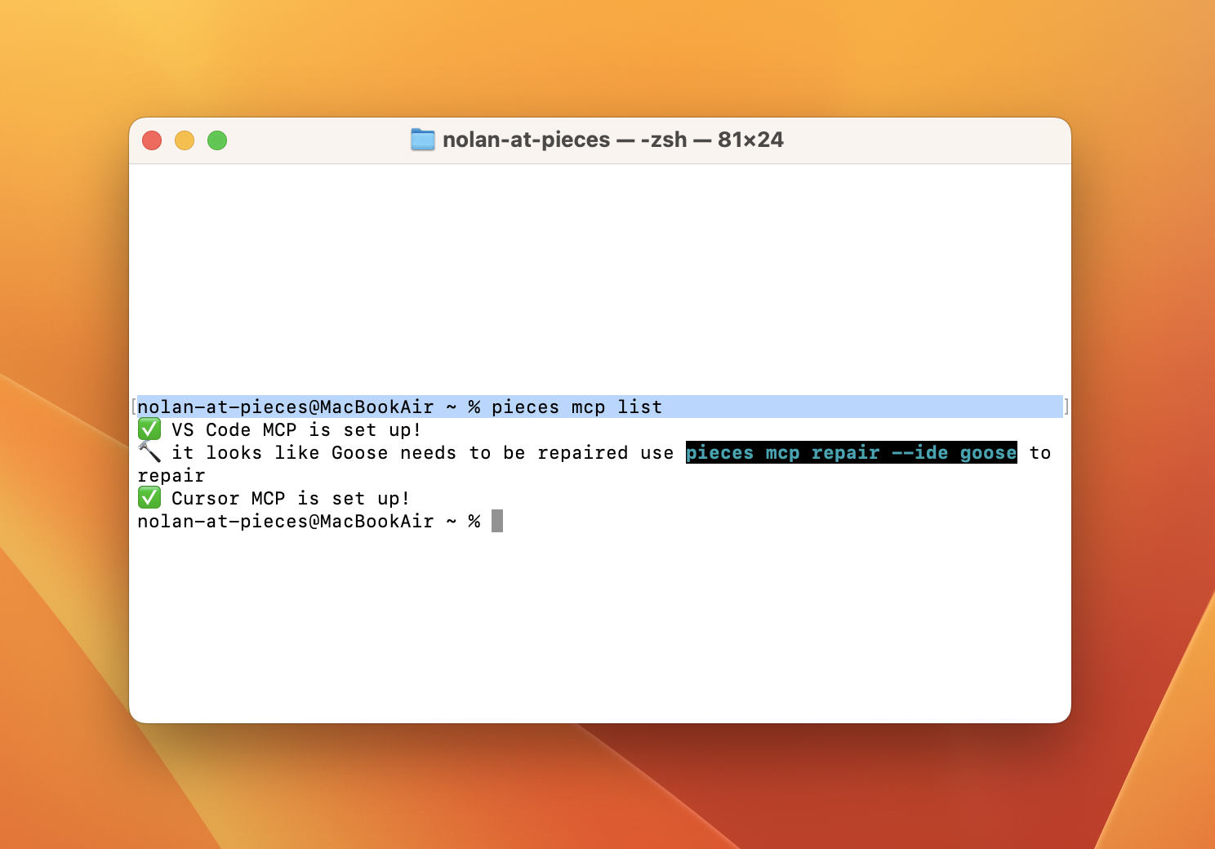The image size is (1215, 849).
Task: Click the wrapped word 'repair' on its own line
Action: pos(171,476)
